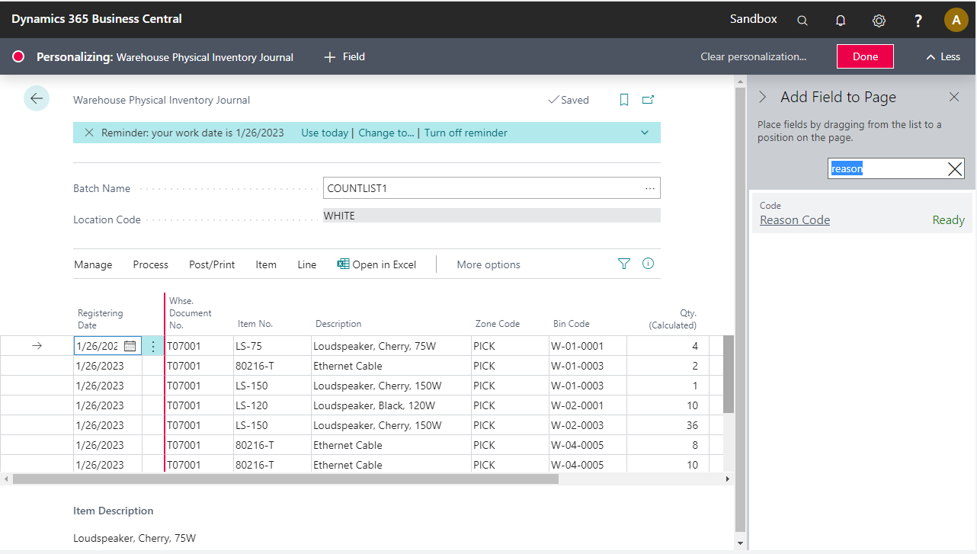Click the Done button
Image resolution: width=977 pixels, height=554 pixels.
[x=865, y=56]
